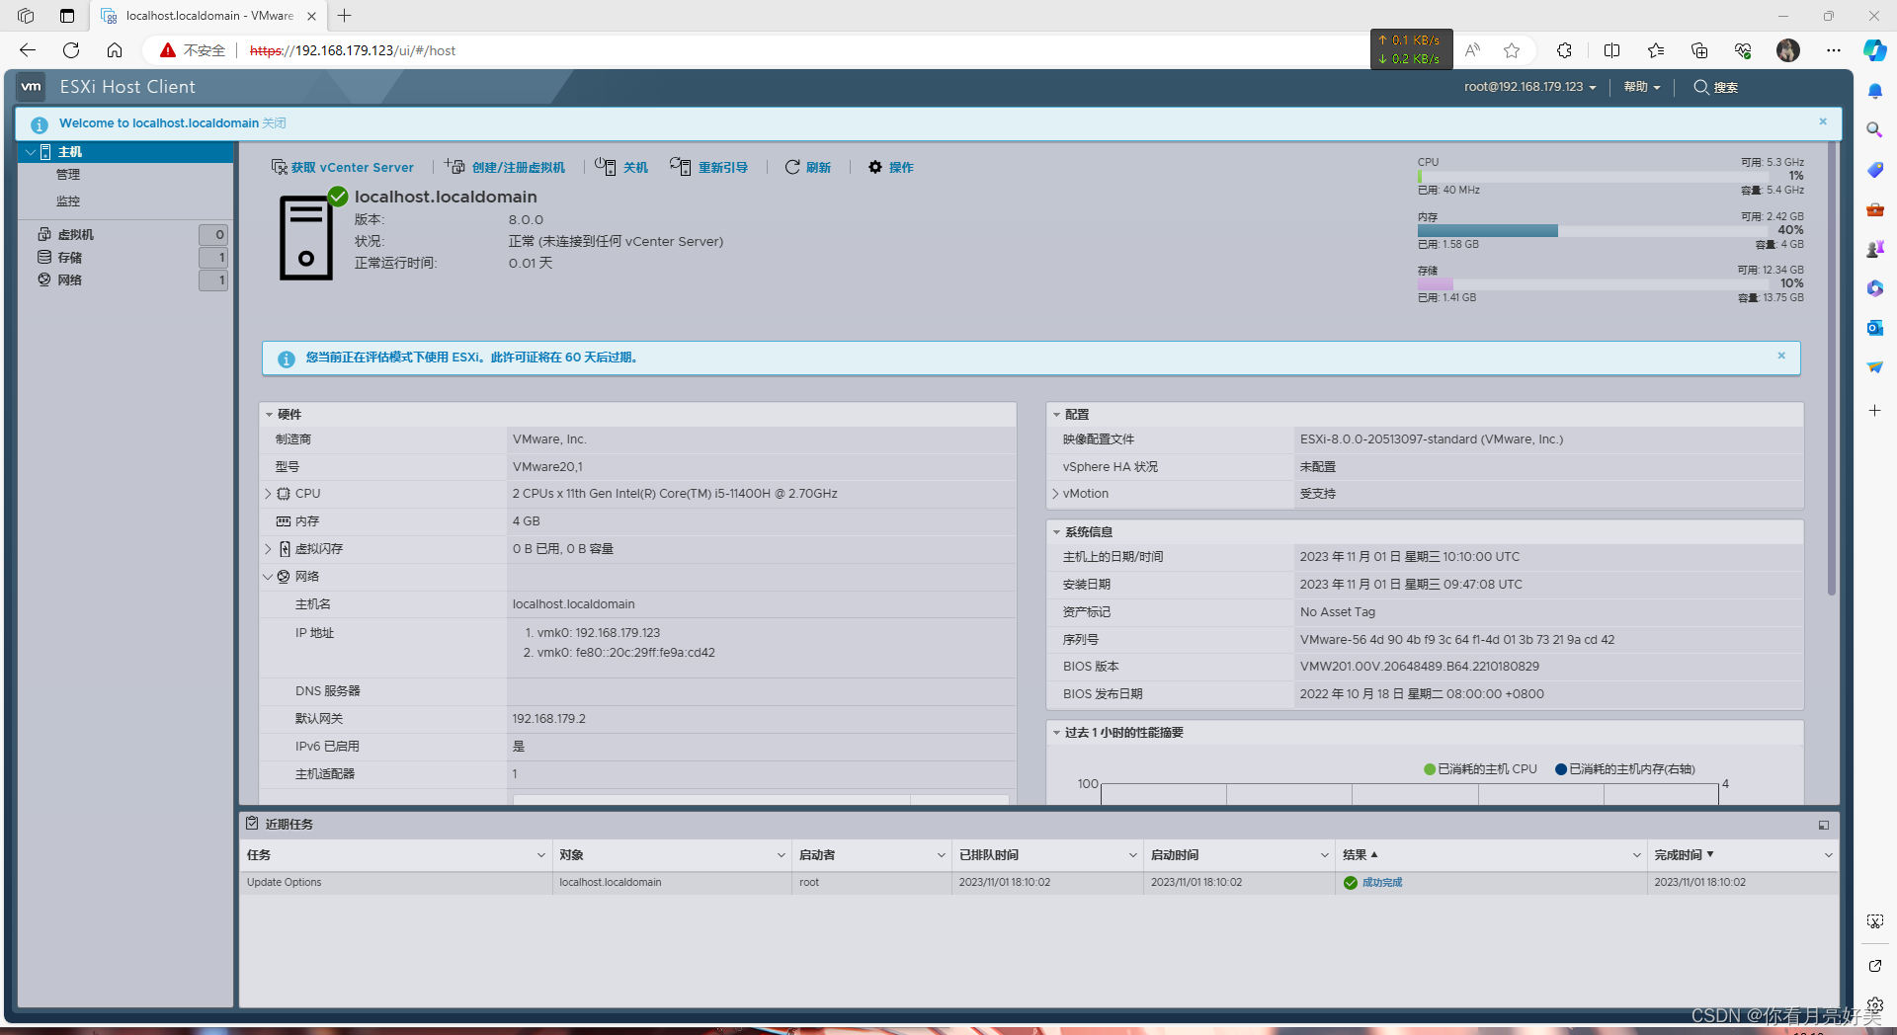The image size is (1897, 1035).
Task: Add page to favorites star icon
Action: [1512, 50]
